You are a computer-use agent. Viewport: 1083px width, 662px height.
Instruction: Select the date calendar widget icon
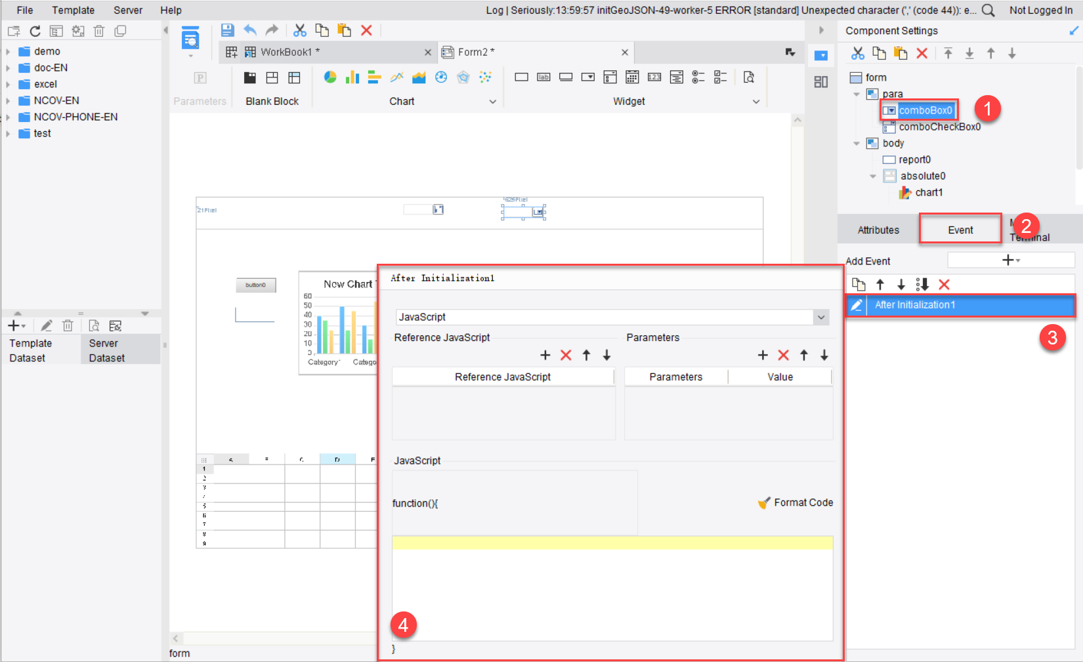632,77
